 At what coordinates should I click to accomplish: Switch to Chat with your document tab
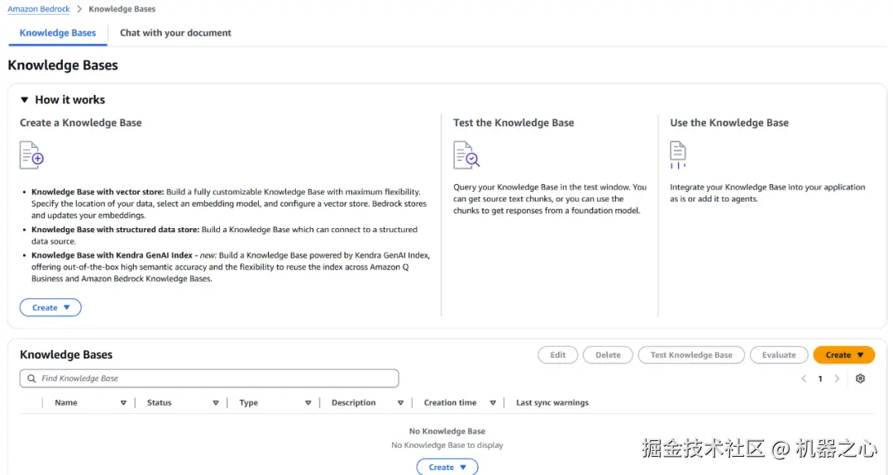(175, 33)
